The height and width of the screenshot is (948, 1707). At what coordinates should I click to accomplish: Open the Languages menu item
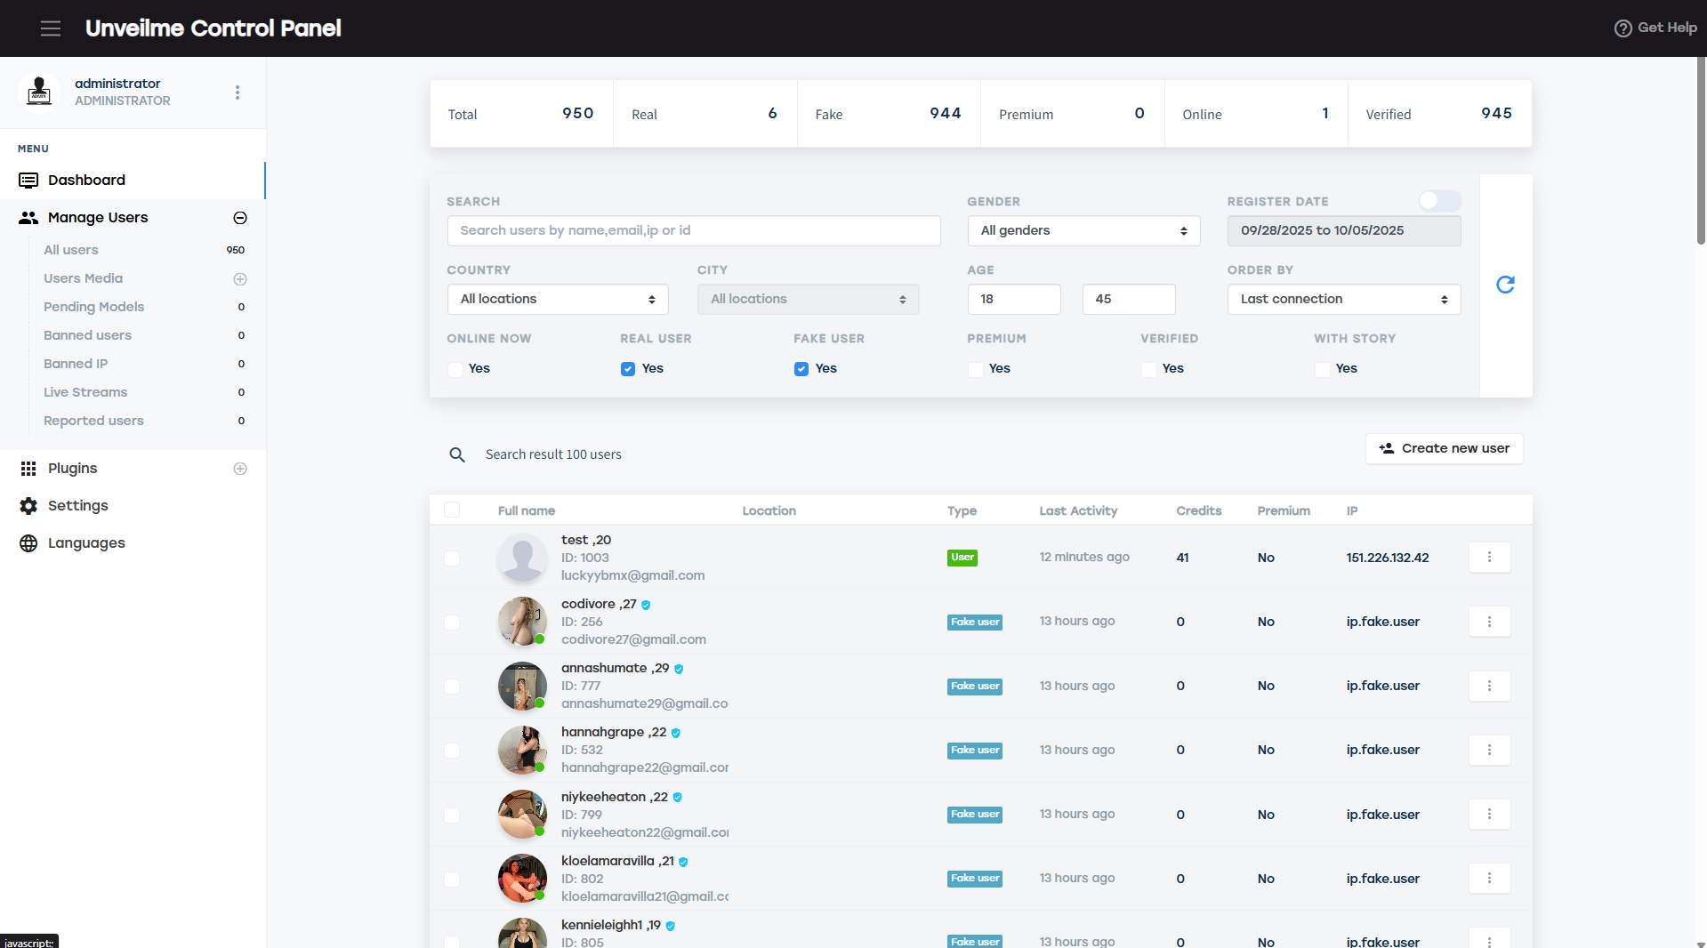85,543
